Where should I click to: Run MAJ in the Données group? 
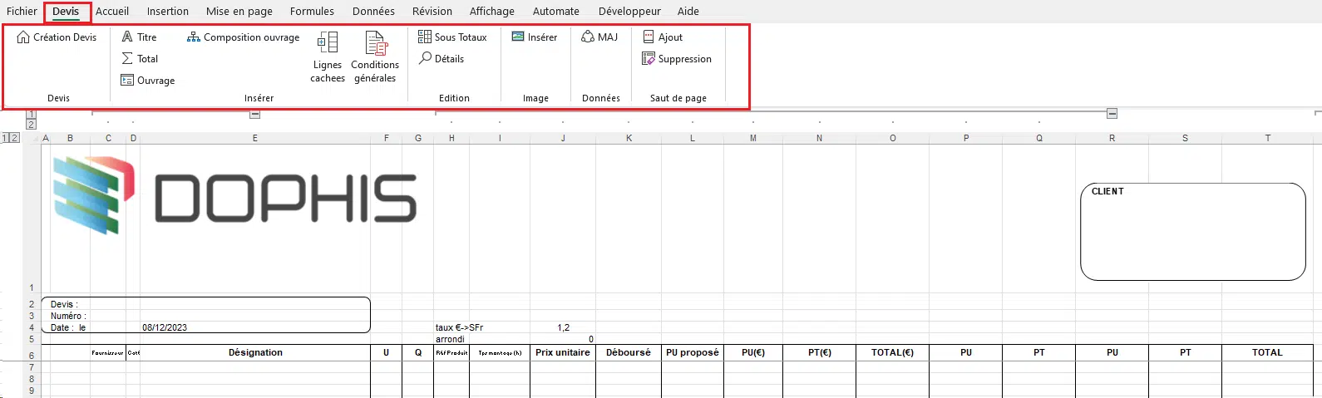pyautogui.click(x=599, y=37)
